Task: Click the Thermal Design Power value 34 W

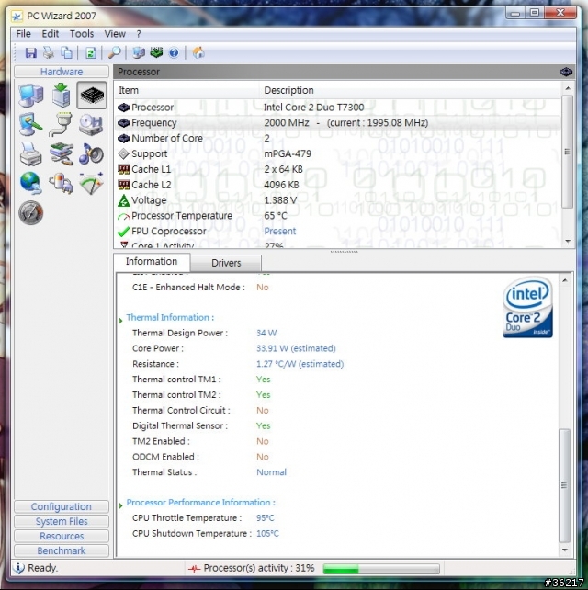Action: tap(266, 333)
